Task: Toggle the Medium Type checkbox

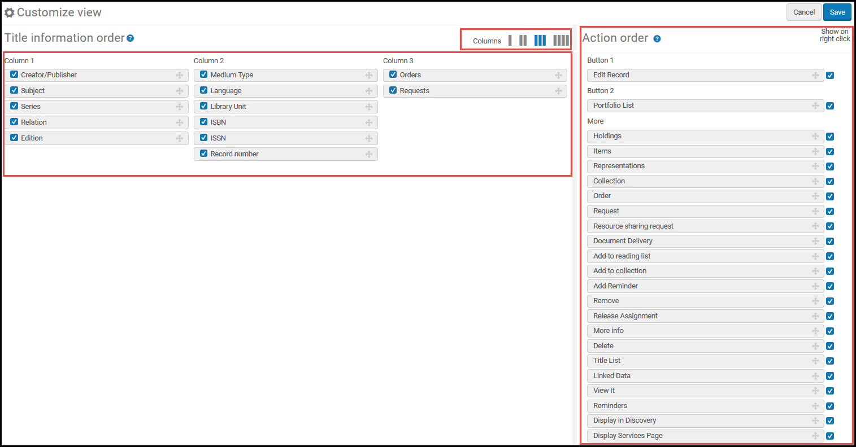Action: pyautogui.click(x=203, y=74)
